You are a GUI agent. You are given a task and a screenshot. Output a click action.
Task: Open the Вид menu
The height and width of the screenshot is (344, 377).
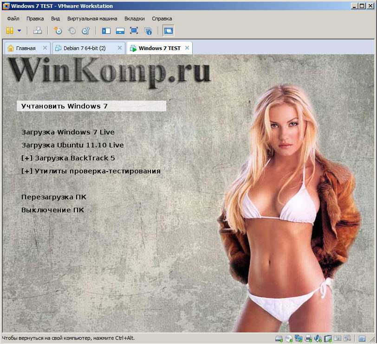tap(55, 19)
